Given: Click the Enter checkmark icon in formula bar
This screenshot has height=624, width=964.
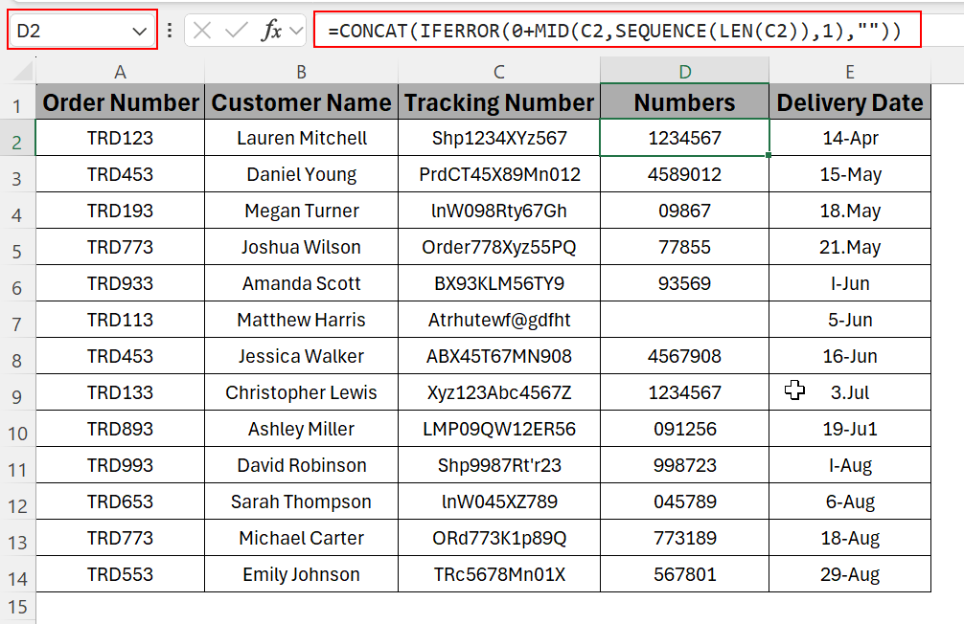Looking at the screenshot, I should click(236, 31).
